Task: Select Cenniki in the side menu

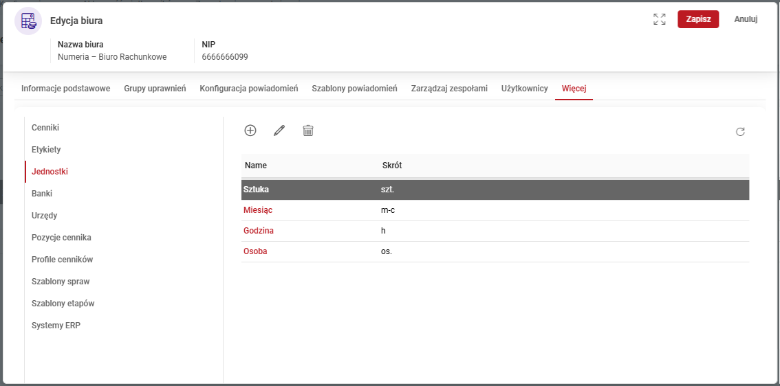Action: coord(45,128)
